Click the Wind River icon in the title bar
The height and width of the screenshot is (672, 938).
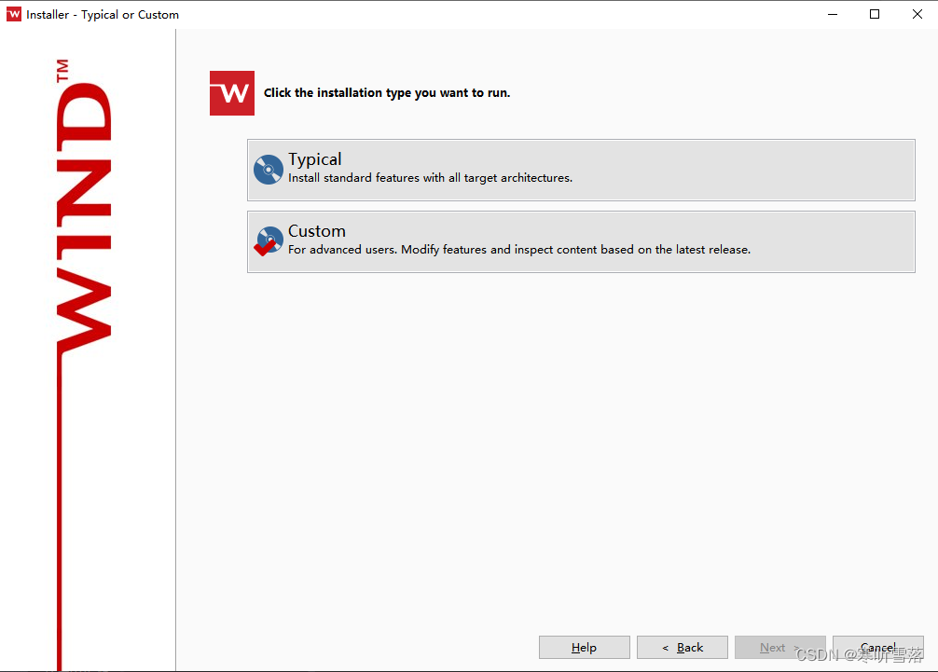(x=13, y=14)
